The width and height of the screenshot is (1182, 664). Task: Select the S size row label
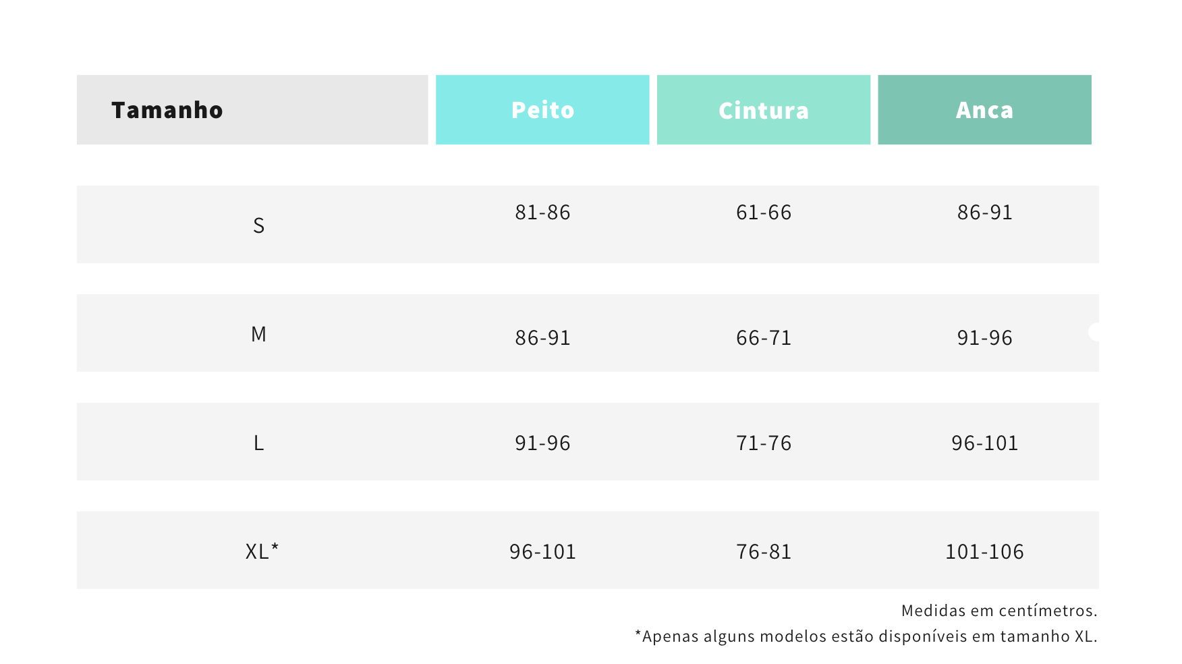pos(258,225)
